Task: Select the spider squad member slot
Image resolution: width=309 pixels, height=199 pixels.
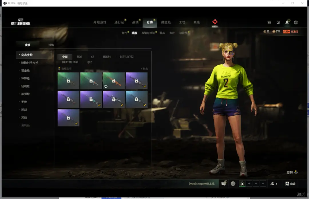Action: pyautogui.click(x=242, y=184)
